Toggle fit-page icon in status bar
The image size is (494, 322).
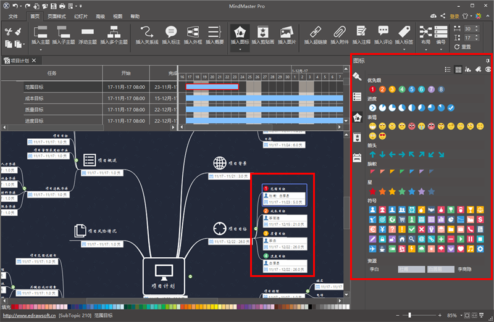click(x=467, y=315)
